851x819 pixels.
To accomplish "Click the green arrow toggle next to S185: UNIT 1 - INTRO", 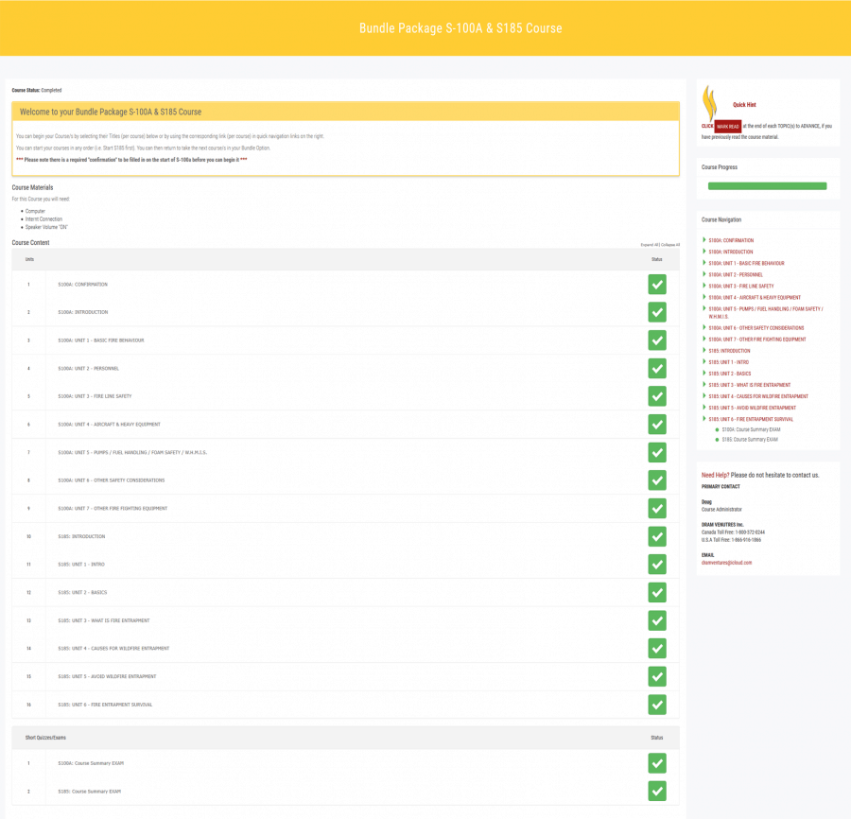I will [704, 360].
